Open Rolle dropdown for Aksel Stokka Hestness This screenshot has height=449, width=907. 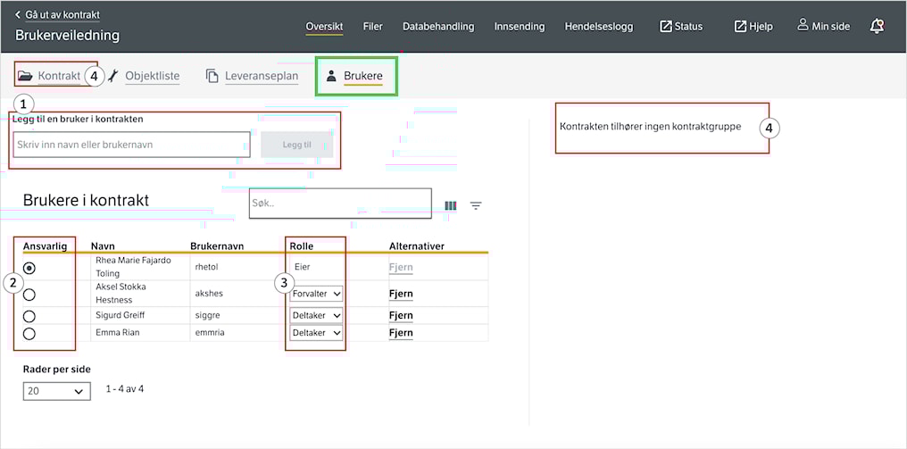coord(316,294)
